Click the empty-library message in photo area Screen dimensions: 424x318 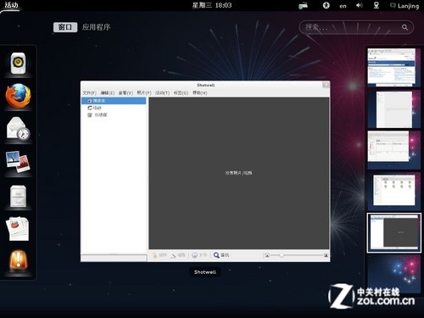coord(238,173)
